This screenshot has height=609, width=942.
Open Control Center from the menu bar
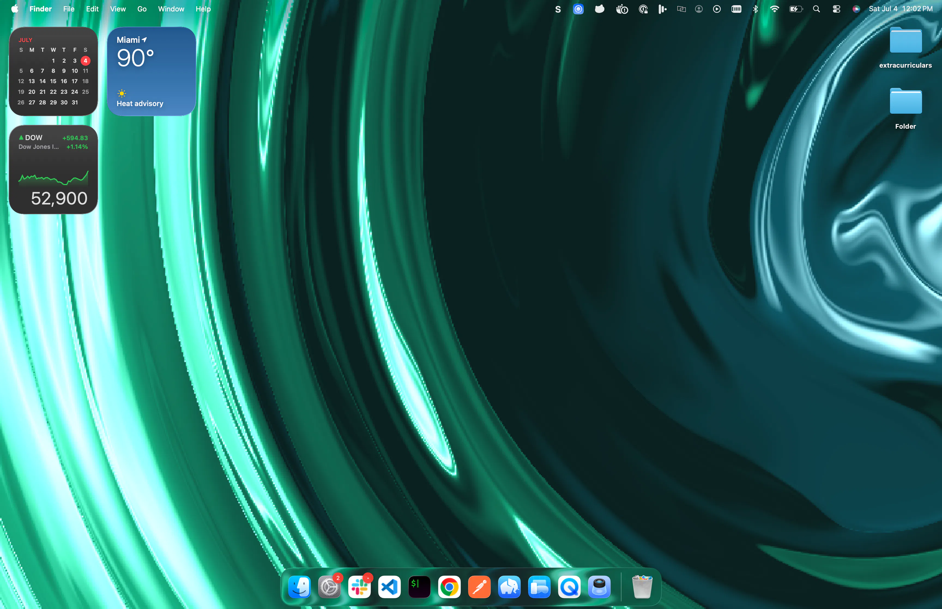pos(837,9)
